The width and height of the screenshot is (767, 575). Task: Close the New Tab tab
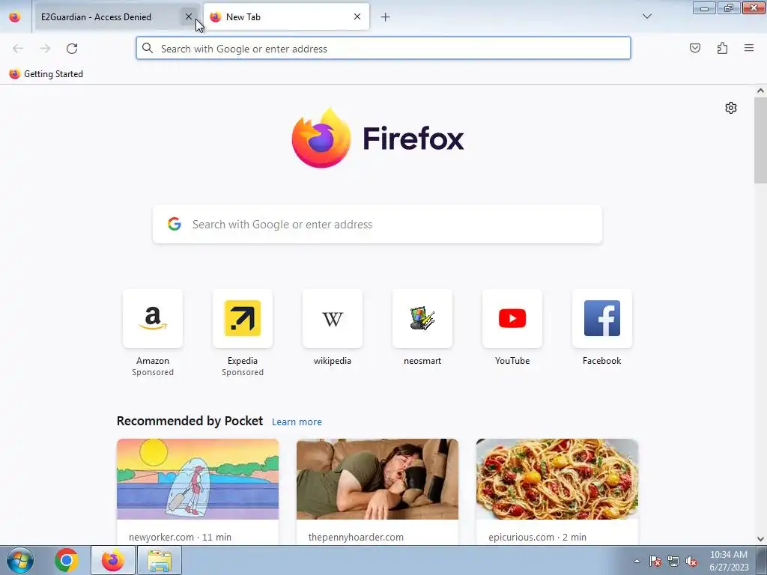click(x=357, y=16)
